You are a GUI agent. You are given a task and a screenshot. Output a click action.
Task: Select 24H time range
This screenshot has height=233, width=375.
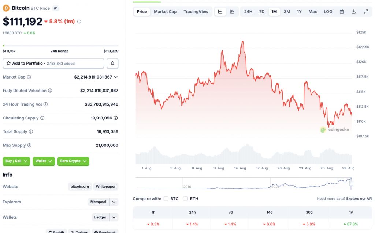248,11
